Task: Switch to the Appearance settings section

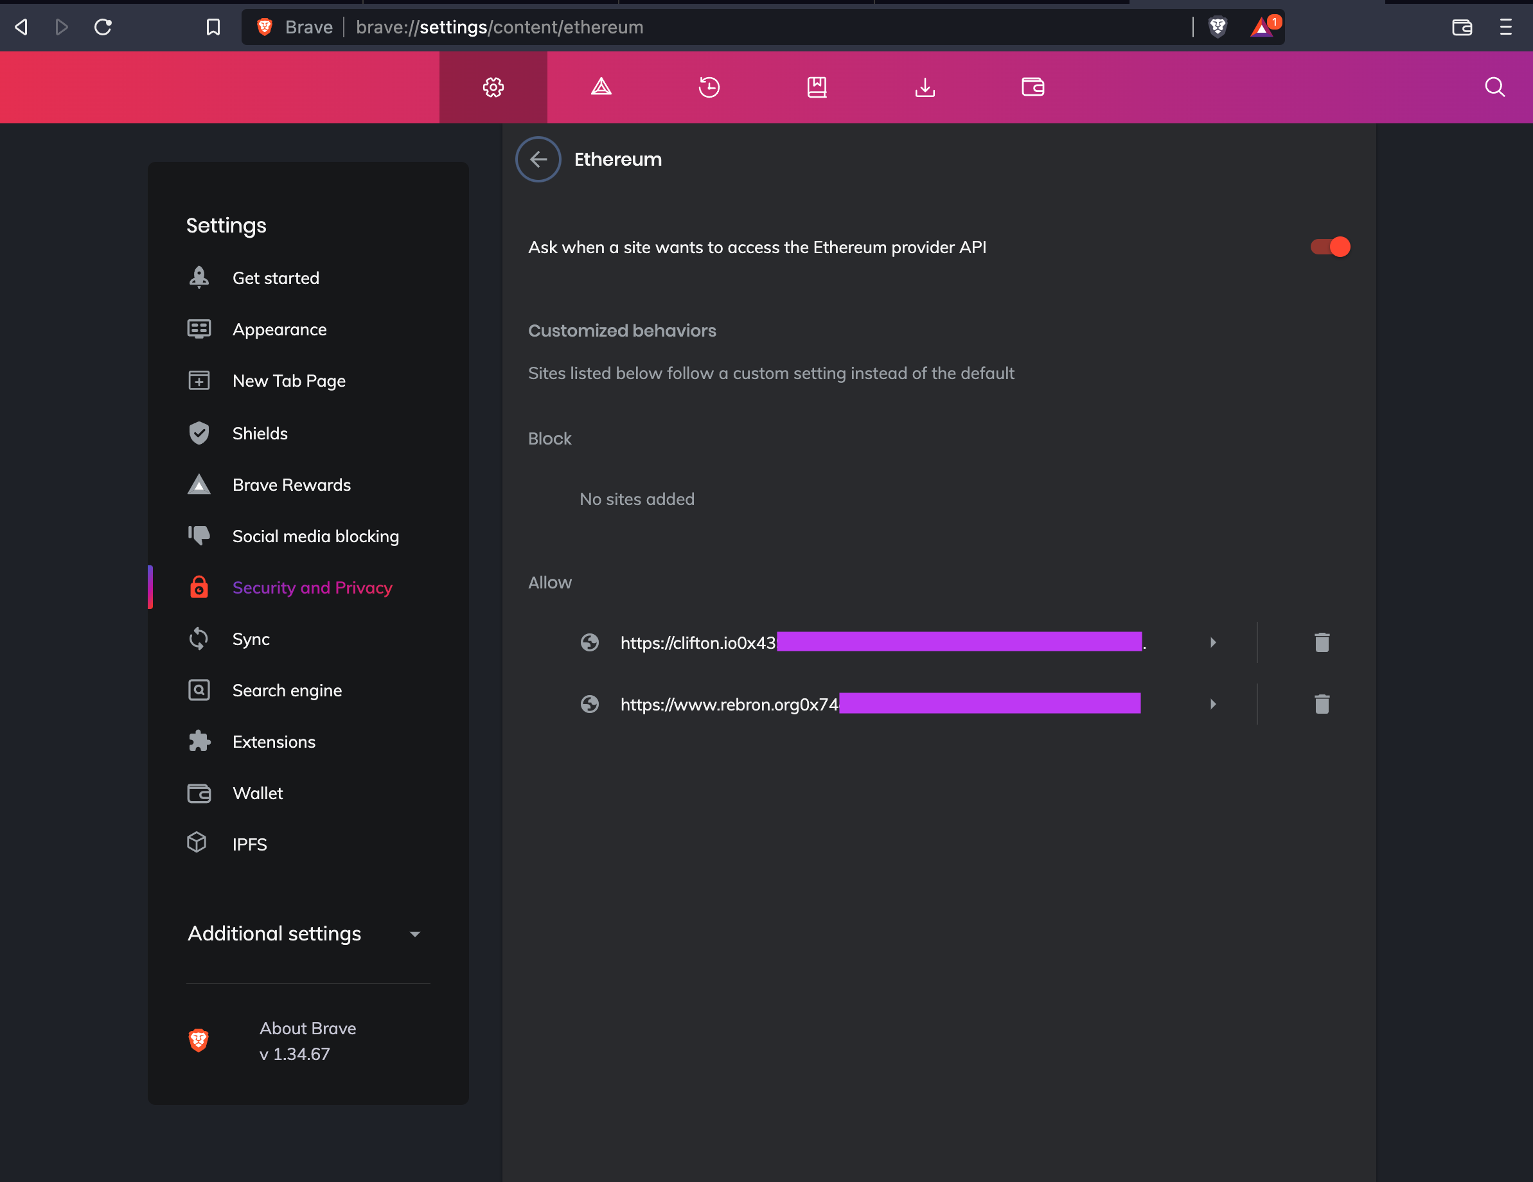Action: [280, 328]
